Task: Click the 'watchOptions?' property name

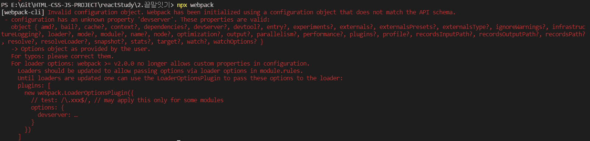Action: pos(235,41)
